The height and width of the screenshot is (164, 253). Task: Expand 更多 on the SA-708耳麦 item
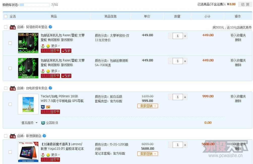tap(55, 71)
